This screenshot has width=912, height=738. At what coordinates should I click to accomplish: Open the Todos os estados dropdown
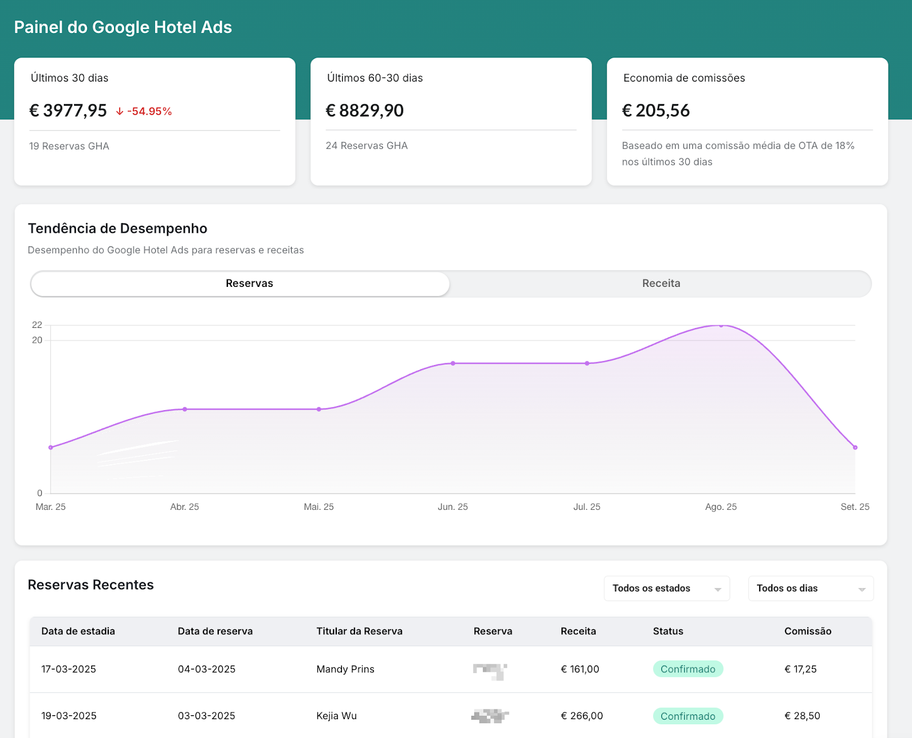666,589
